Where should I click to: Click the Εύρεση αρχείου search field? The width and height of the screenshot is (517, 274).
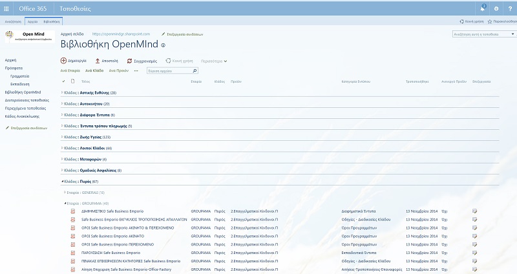tap(169, 70)
